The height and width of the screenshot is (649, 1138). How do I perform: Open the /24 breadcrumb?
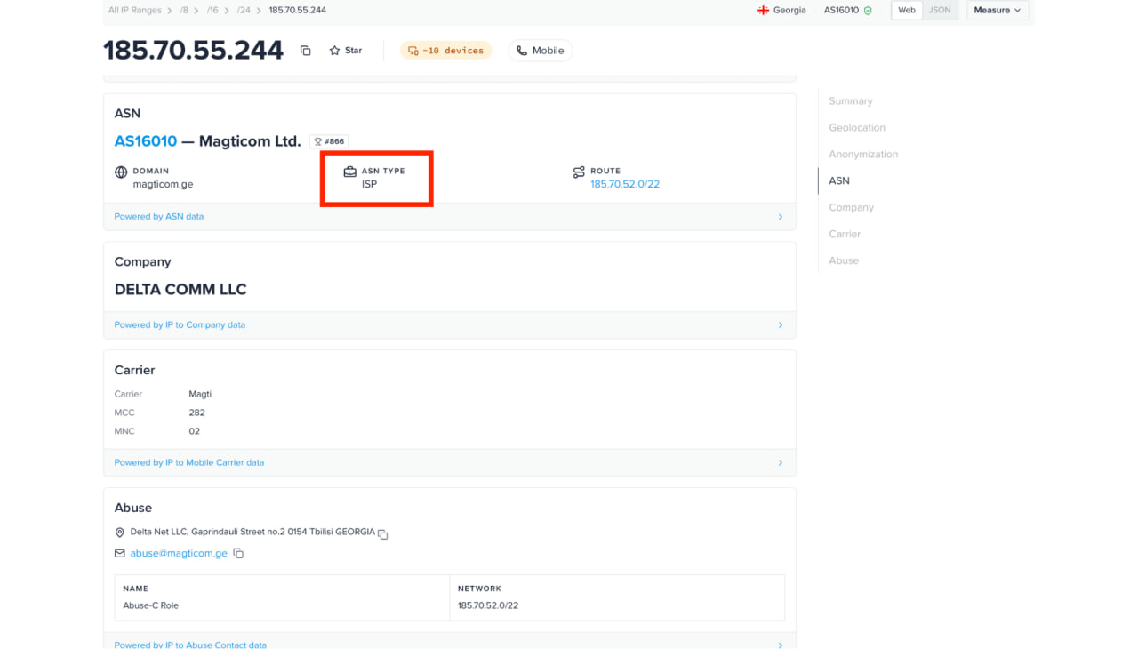click(244, 11)
